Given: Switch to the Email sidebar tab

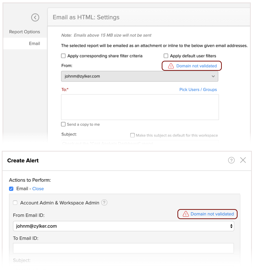Looking at the screenshot, I should pyautogui.click(x=34, y=44).
